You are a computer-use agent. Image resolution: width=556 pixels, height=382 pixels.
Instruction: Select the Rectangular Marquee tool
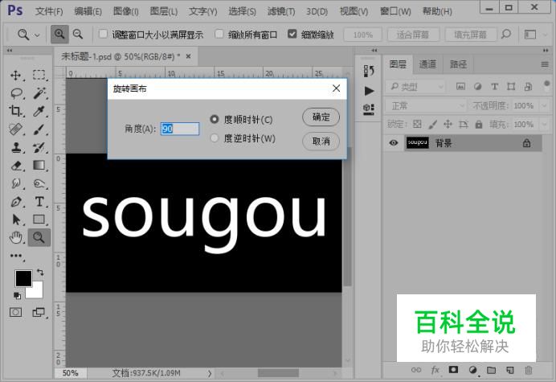[39, 75]
